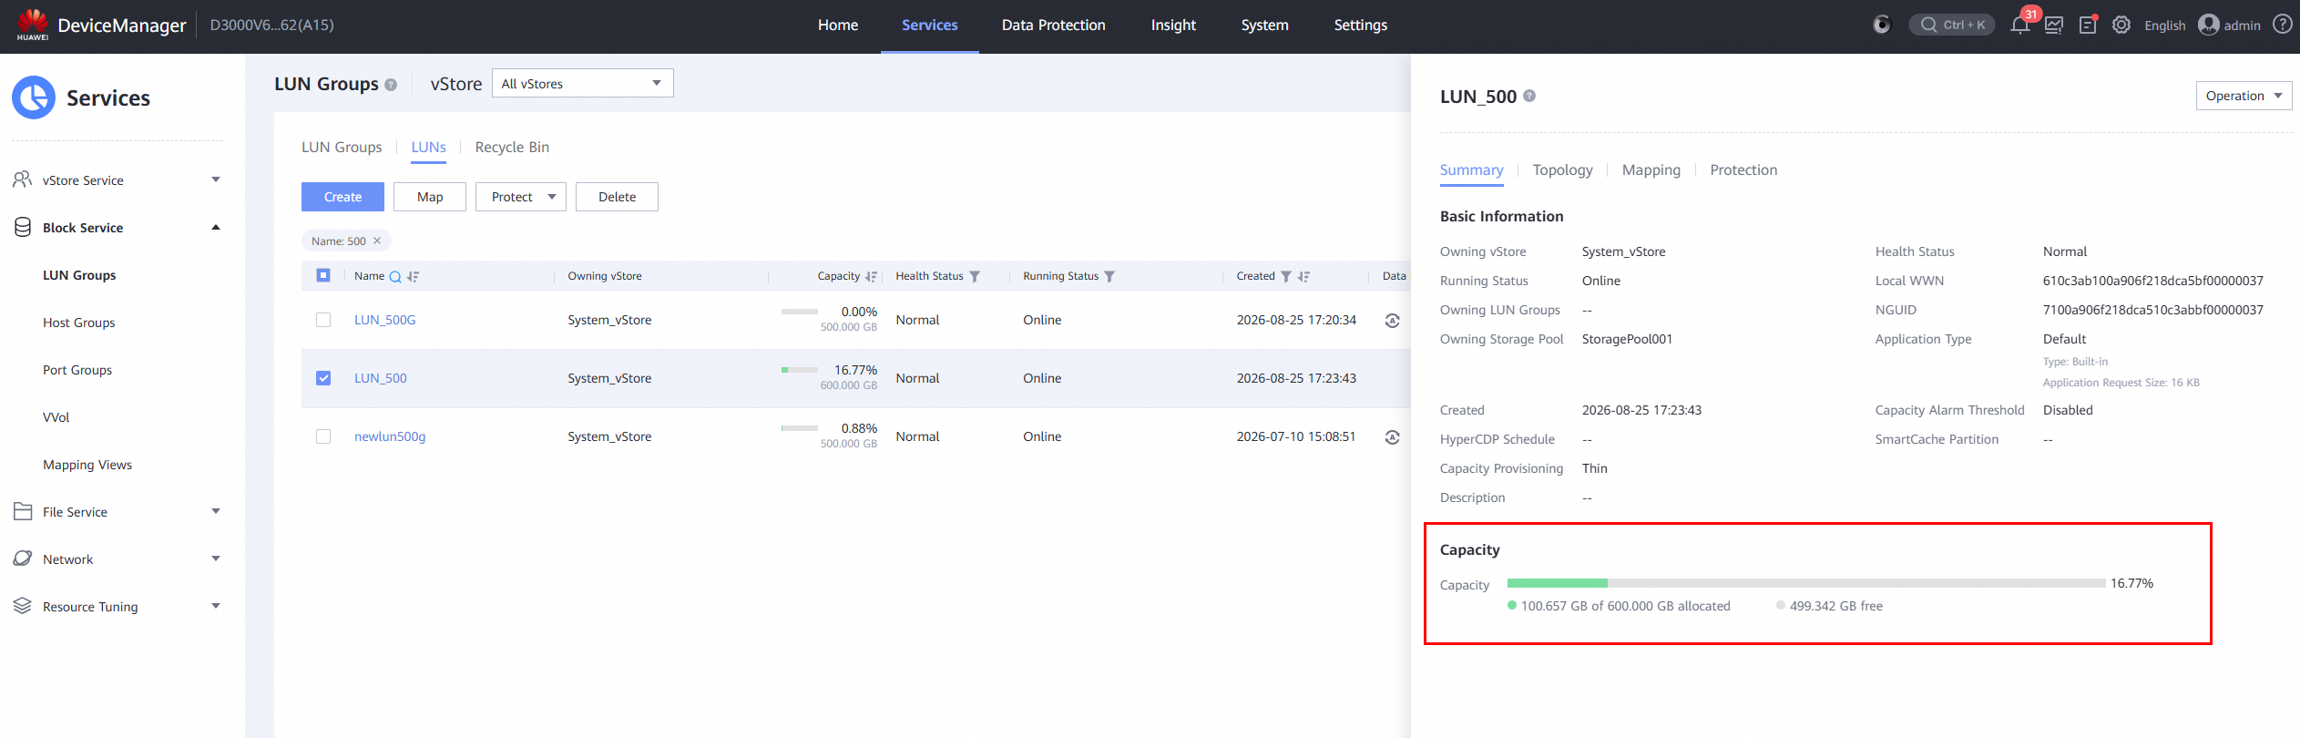Tick the checkbox for LUN_500G row
Image resolution: width=2300 pixels, height=738 pixels.
pyautogui.click(x=323, y=320)
